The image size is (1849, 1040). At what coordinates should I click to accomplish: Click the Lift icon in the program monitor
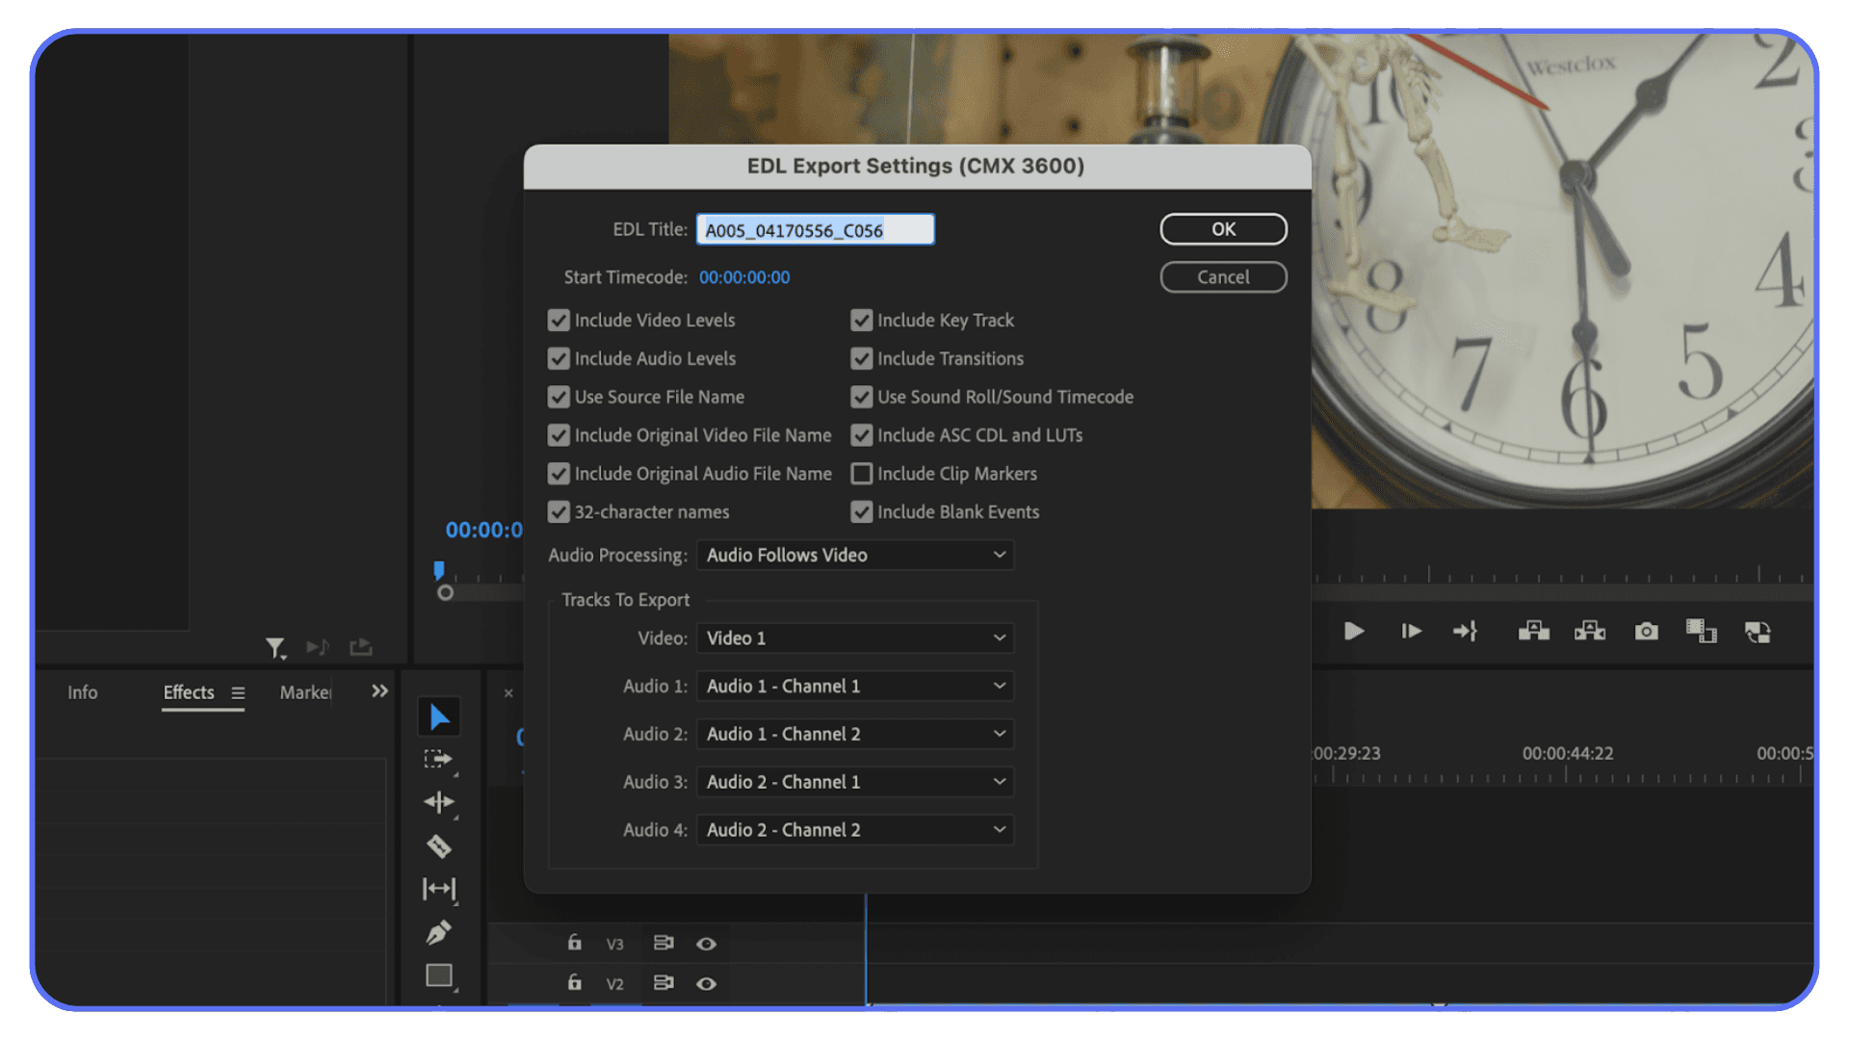[1534, 632]
